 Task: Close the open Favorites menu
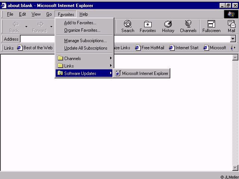pyautogui.click(x=66, y=14)
